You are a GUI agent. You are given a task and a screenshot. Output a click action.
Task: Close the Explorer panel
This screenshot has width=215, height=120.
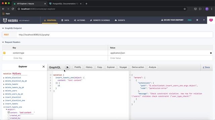[x=44, y=67]
